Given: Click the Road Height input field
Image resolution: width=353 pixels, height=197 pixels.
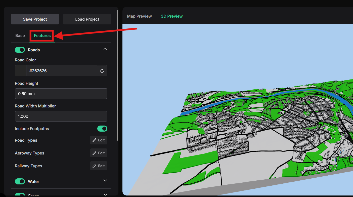Looking at the screenshot, I should point(61,94).
